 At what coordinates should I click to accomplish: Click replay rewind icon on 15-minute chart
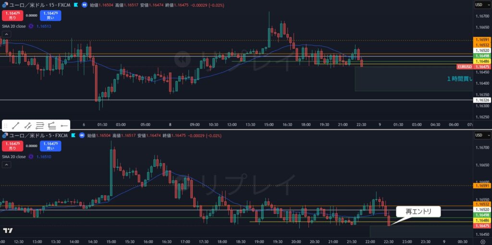pos(85,5)
